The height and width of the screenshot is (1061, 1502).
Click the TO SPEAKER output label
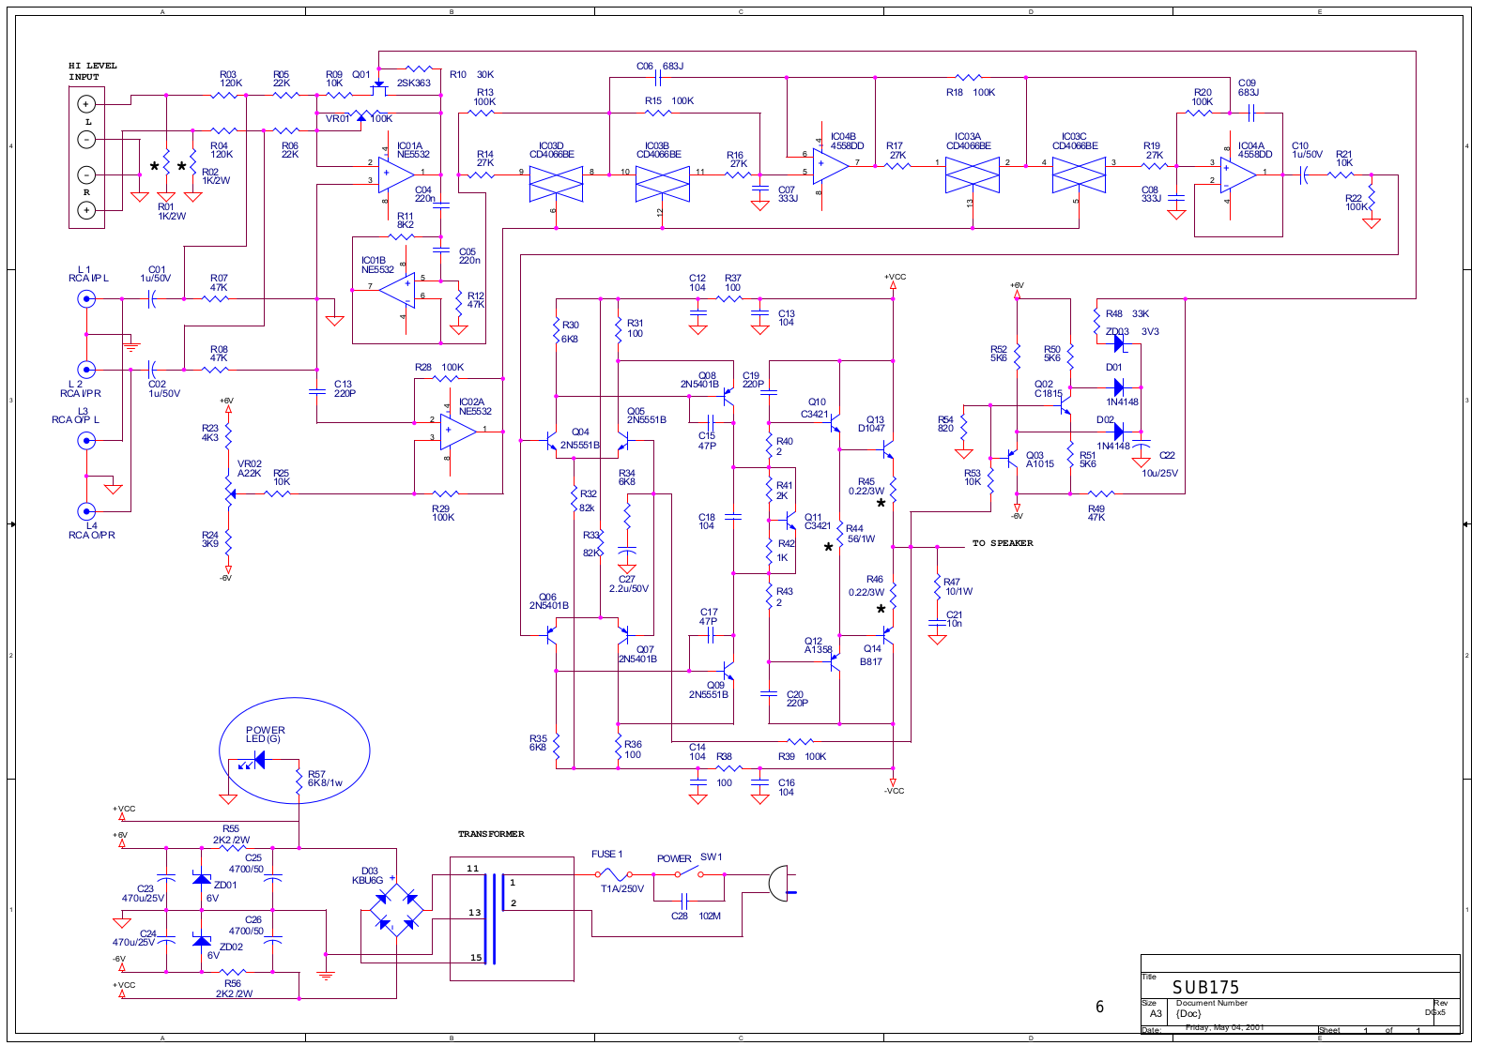click(1002, 543)
